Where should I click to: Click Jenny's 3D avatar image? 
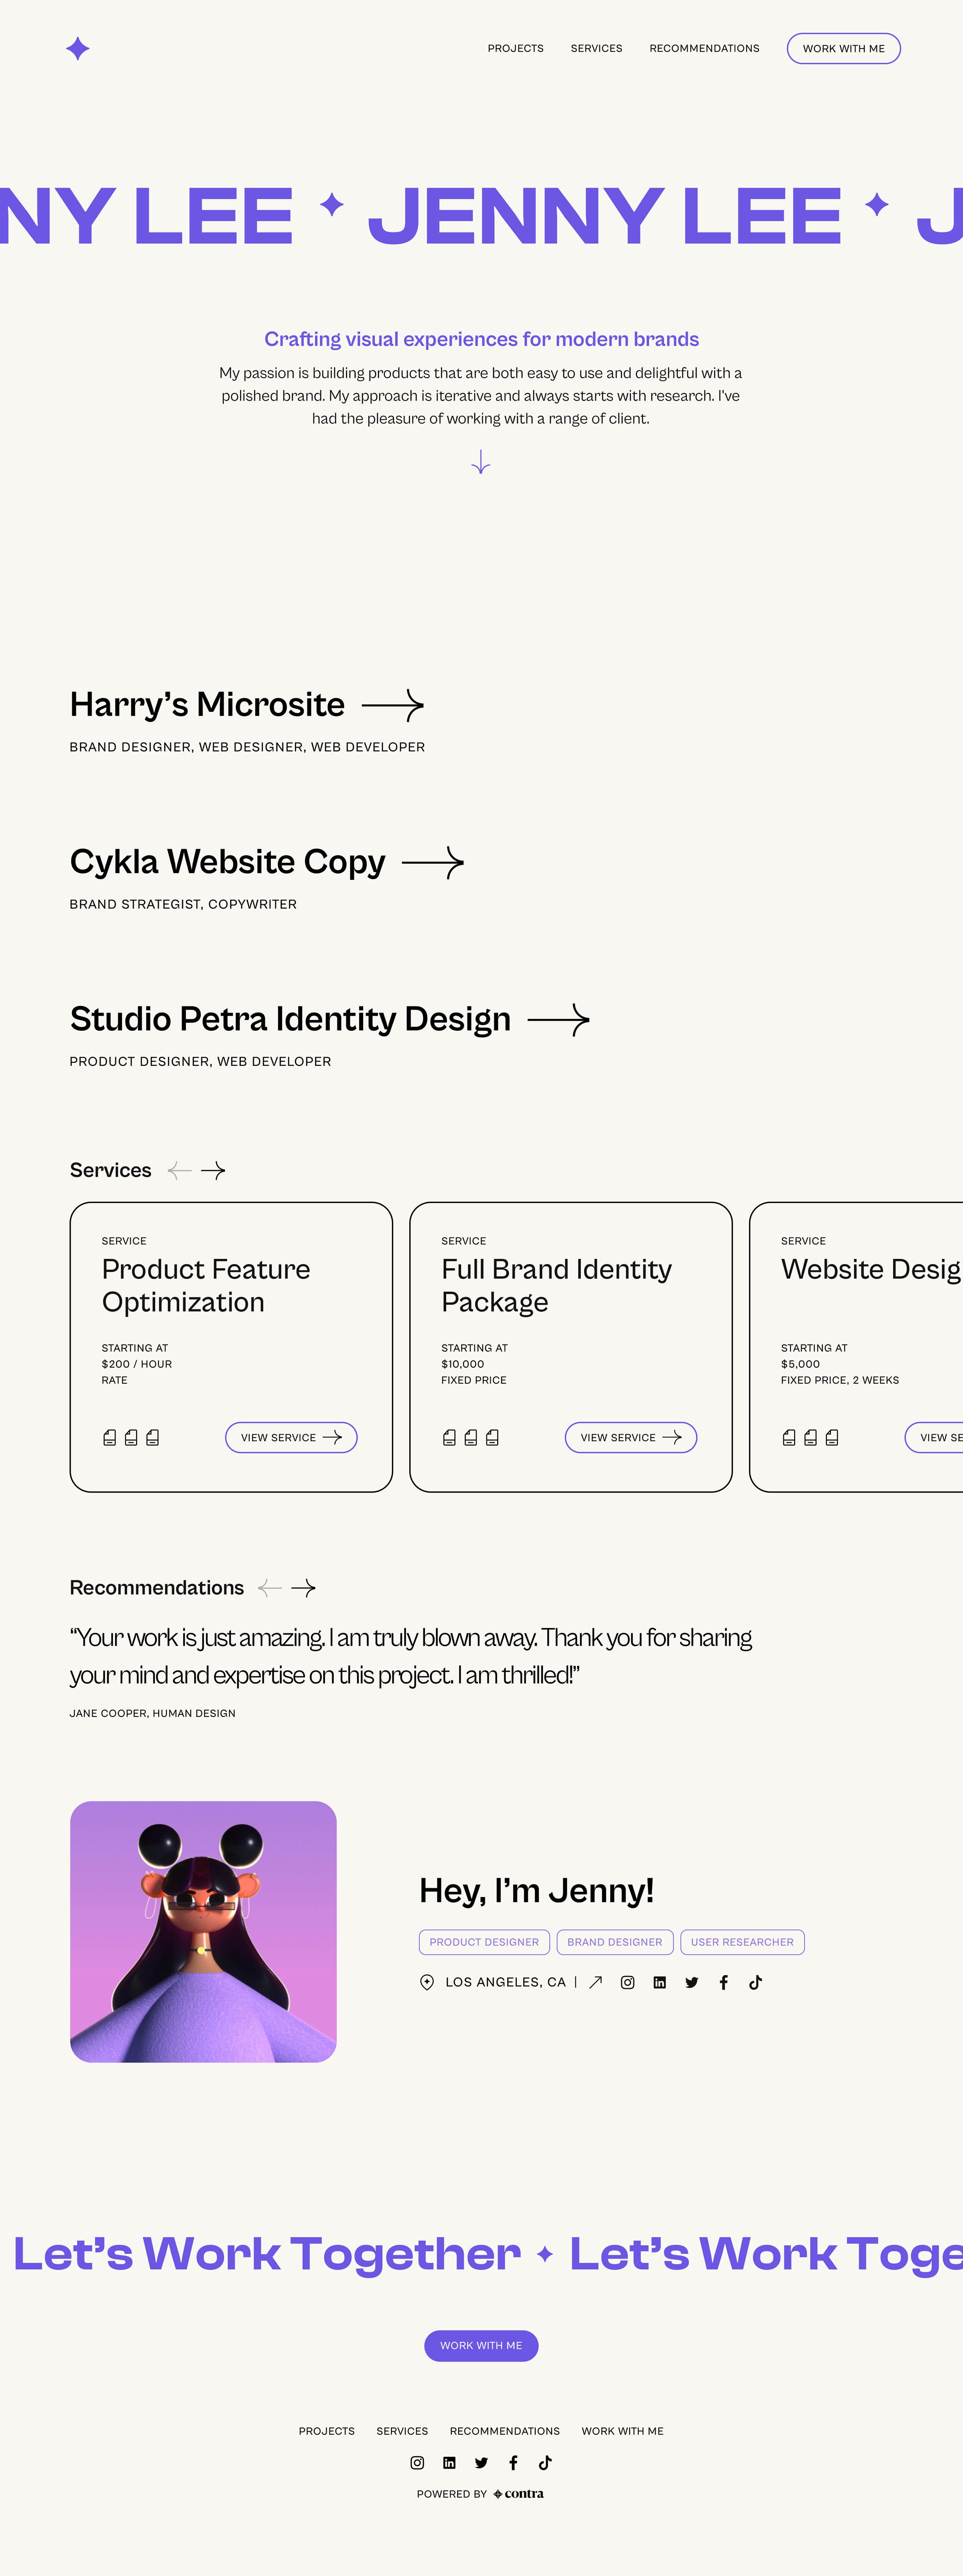pyautogui.click(x=203, y=1931)
